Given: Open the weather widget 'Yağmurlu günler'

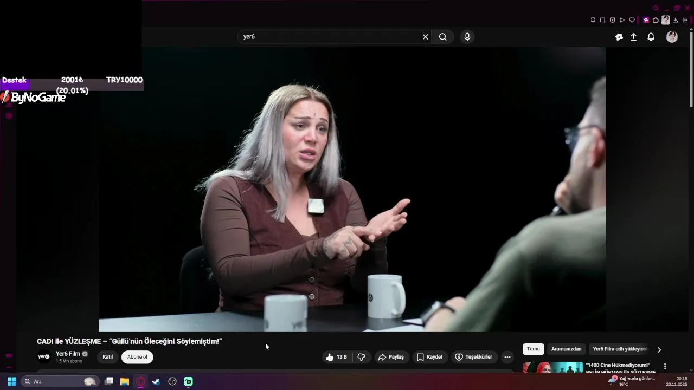Looking at the screenshot, I should click(632, 381).
